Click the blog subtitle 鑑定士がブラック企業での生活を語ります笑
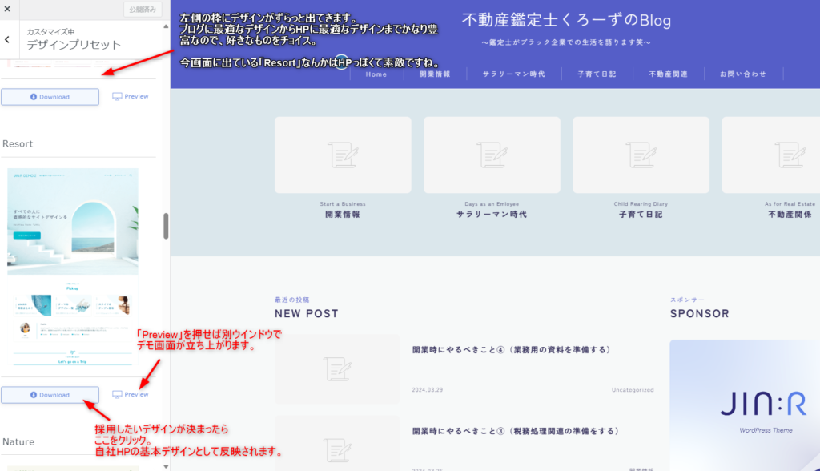 (x=566, y=42)
